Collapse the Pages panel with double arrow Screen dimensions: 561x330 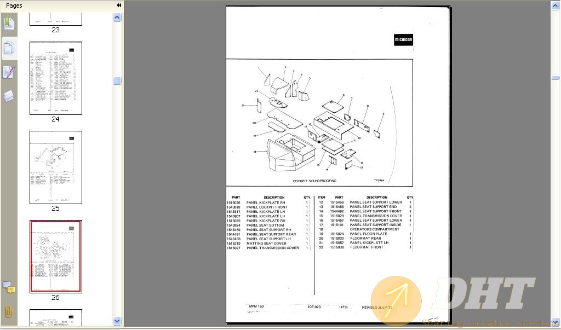pyautogui.click(x=119, y=5)
